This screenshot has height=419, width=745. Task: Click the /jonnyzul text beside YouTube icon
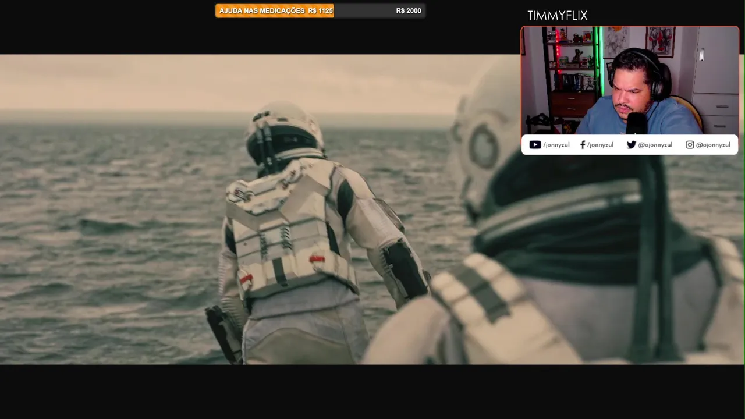coord(556,145)
